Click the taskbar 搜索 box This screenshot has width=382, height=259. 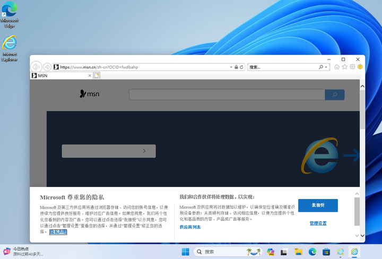point(228,252)
